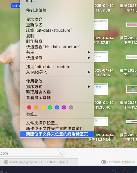Open the 标签... menu option
Viewport: 137px width, 173px height.
(57, 114)
